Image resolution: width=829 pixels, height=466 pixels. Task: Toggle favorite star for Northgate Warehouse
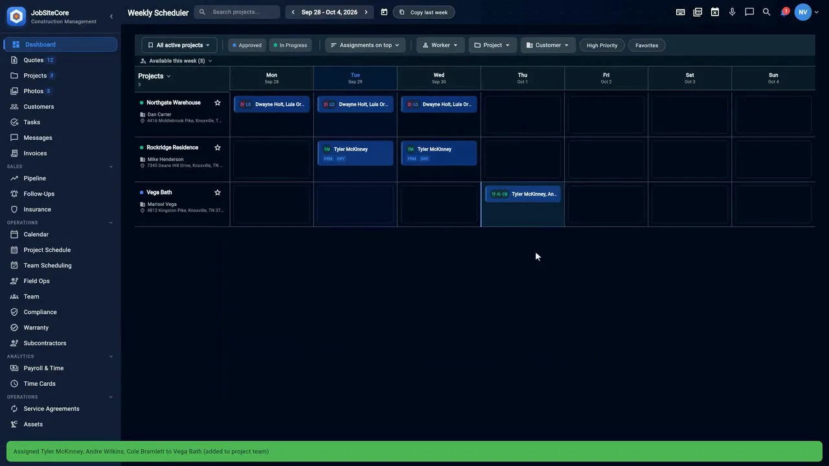[x=218, y=103]
